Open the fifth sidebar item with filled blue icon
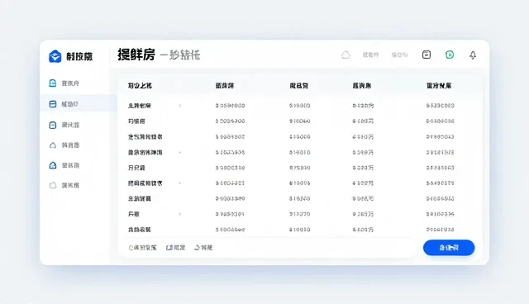 click(x=64, y=165)
